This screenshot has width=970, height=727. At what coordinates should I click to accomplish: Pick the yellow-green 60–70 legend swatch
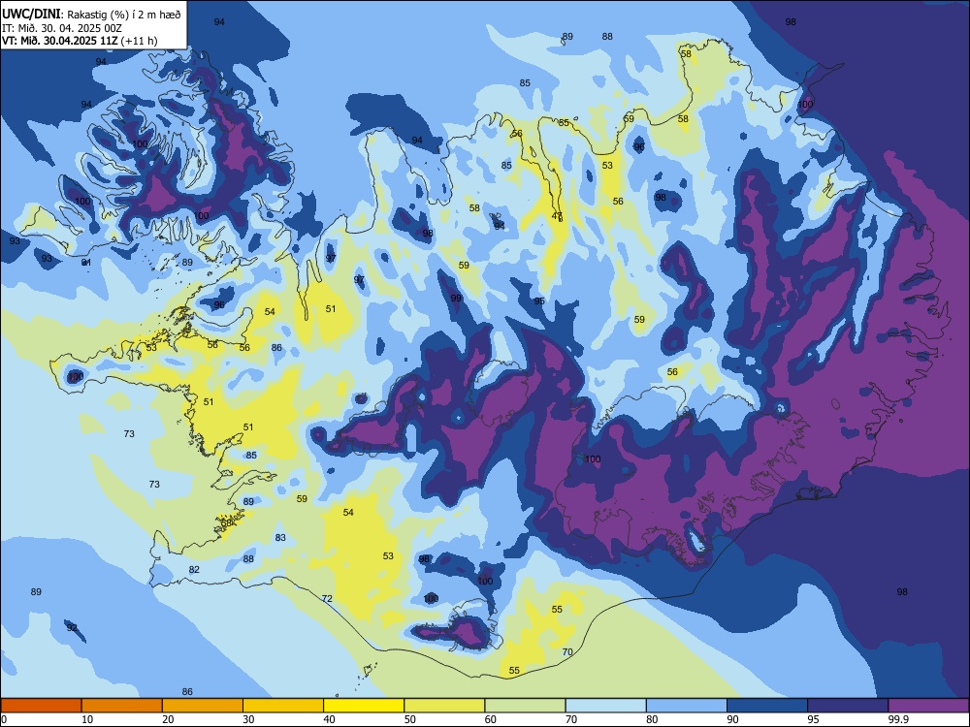[525, 706]
